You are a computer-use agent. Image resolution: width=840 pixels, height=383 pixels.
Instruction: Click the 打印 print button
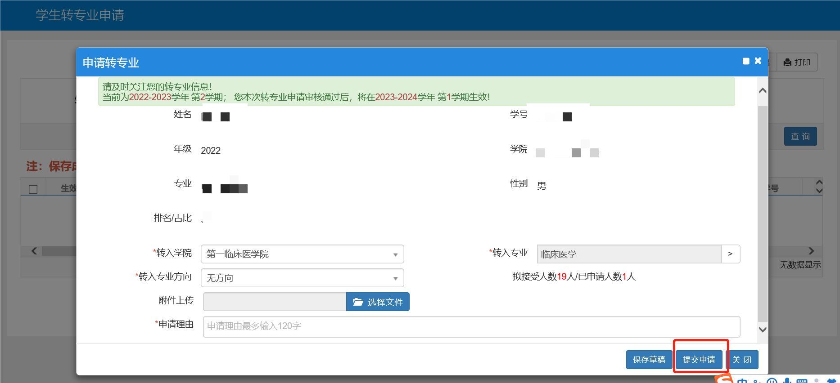point(797,62)
